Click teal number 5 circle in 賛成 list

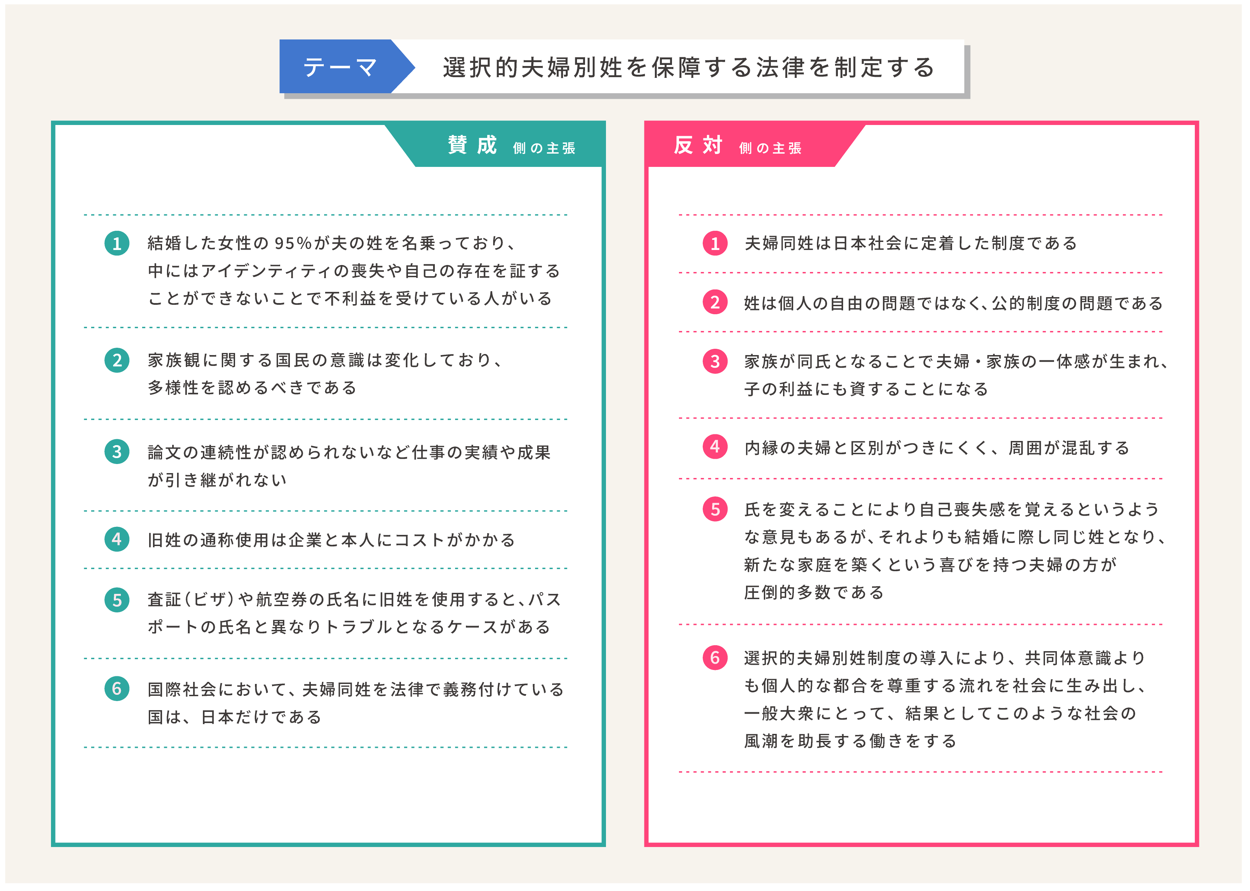[x=117, y=600]
